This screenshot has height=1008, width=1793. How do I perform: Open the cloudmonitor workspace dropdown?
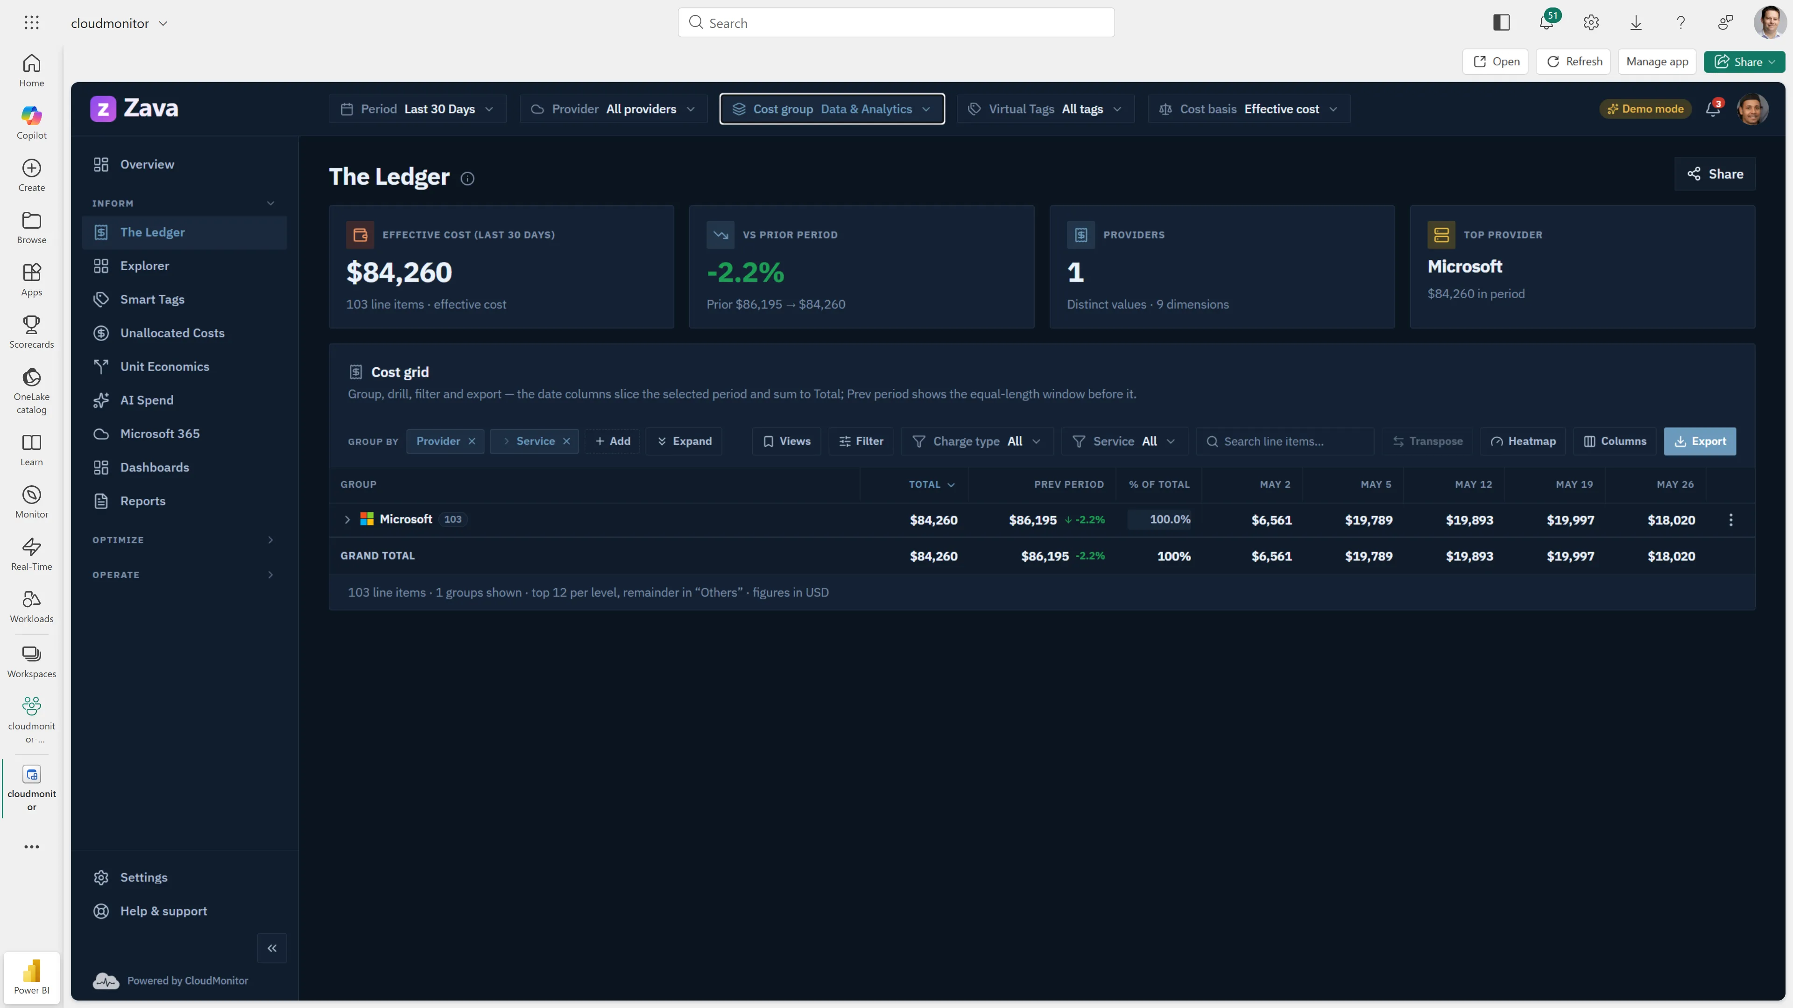[x=120, y=23]
